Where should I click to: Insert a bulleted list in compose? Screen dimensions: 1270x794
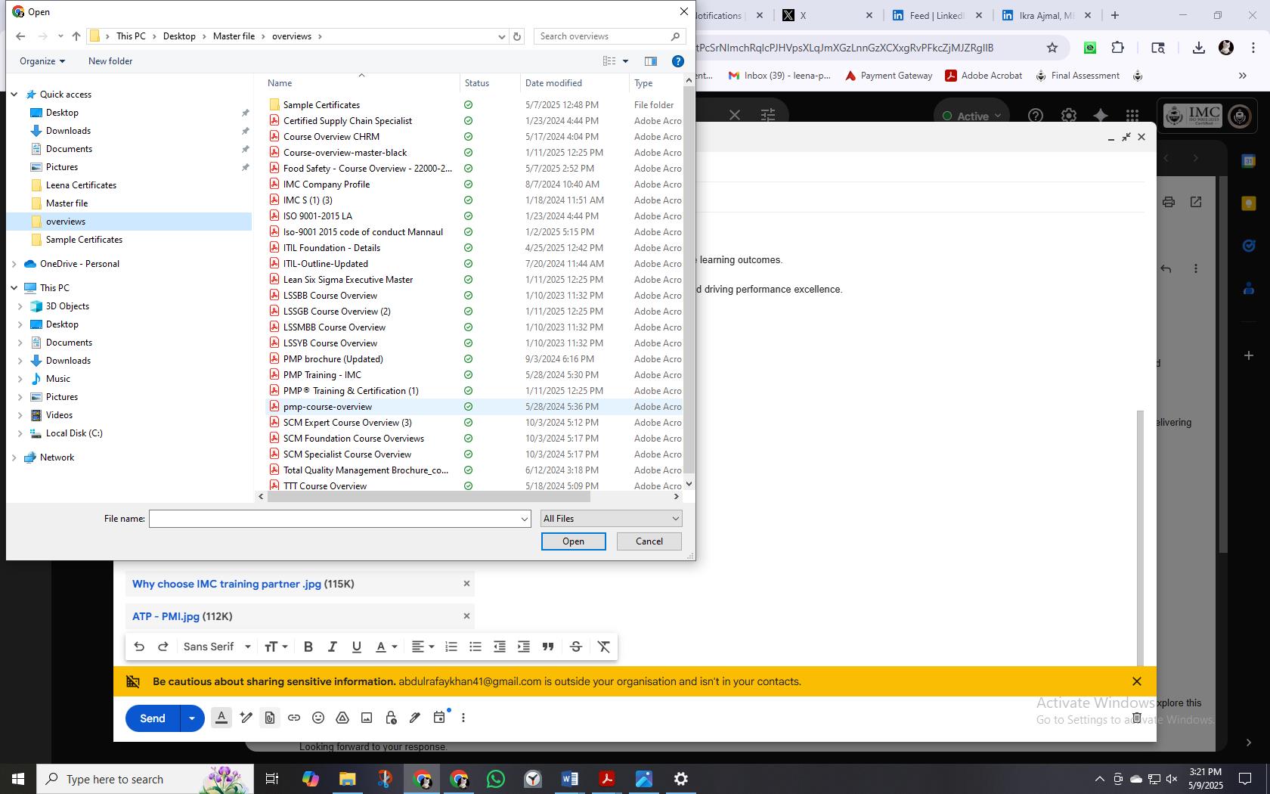(x=475, y=647)
